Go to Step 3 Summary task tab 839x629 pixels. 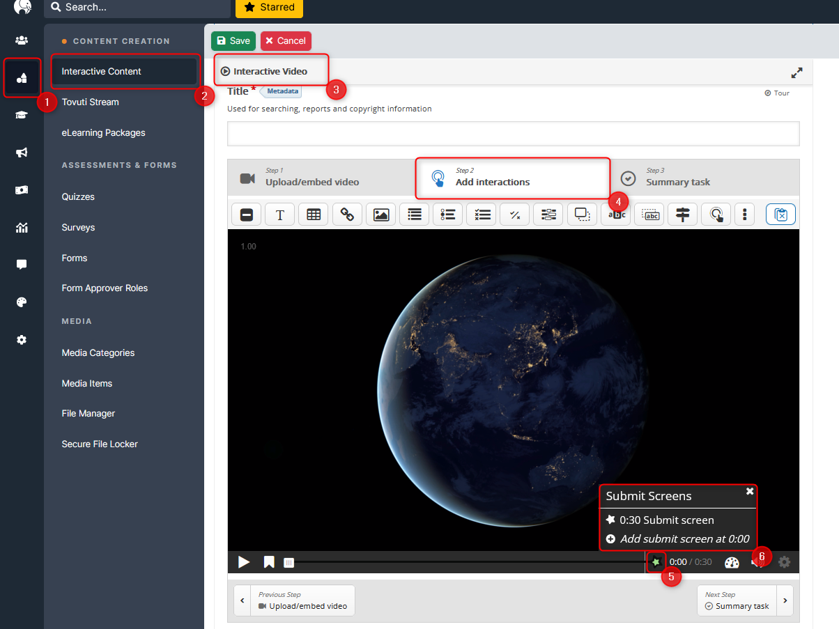pyautogui.click(x=677, y=178)
